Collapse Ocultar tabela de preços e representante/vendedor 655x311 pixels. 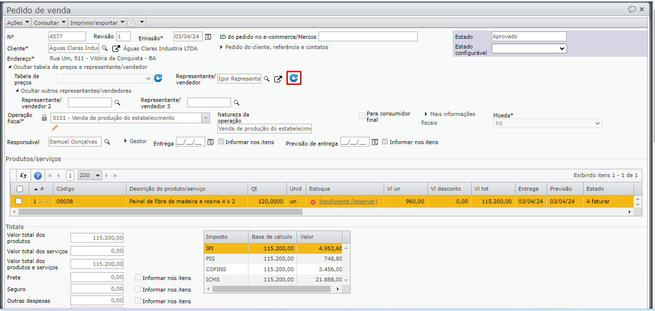pos(80,67)
